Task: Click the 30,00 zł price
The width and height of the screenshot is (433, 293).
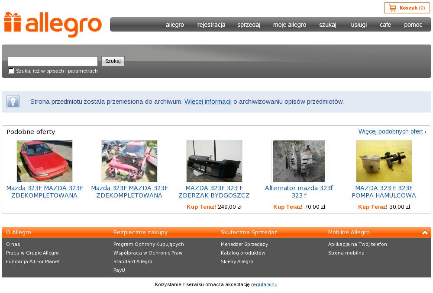Action: coord(400,207)
